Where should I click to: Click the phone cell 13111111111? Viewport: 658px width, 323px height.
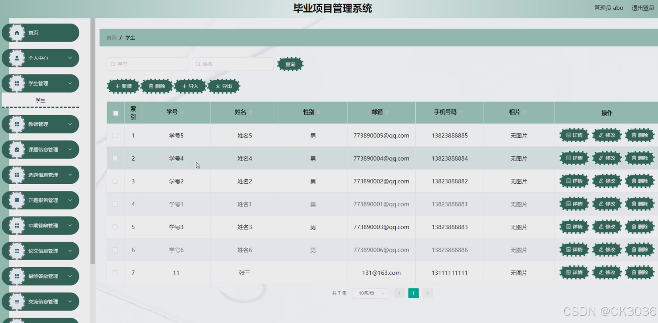pos(450,273)
